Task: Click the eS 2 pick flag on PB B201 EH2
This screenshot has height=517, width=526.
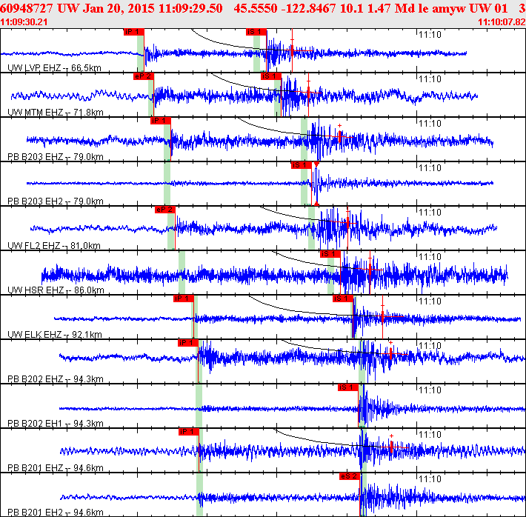Action: [x=350, y=476]
